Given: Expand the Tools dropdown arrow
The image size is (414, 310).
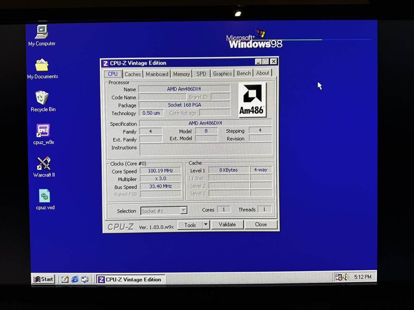Looking at the screenshot, I should [x=206, y=225].
